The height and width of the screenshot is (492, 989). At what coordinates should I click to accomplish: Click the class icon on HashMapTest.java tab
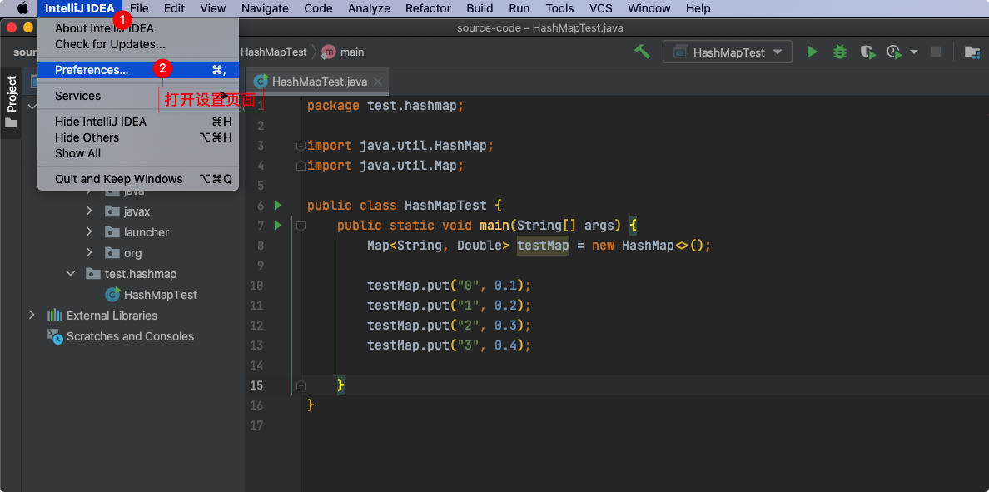coord(260,82)
